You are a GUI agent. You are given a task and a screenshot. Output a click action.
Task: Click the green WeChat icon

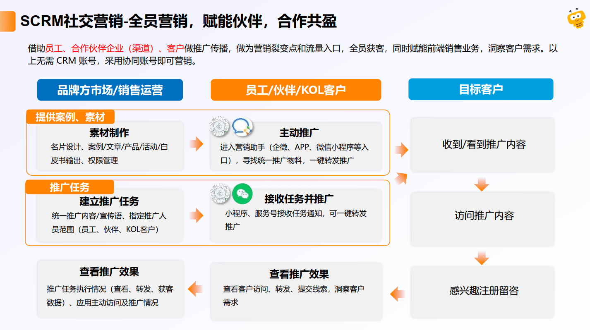(x=242, y=194)
